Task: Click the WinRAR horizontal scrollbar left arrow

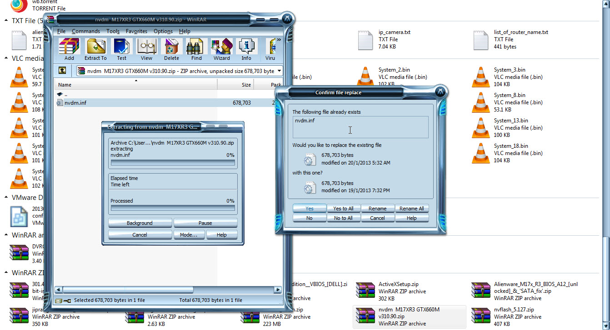Action: 58,290
